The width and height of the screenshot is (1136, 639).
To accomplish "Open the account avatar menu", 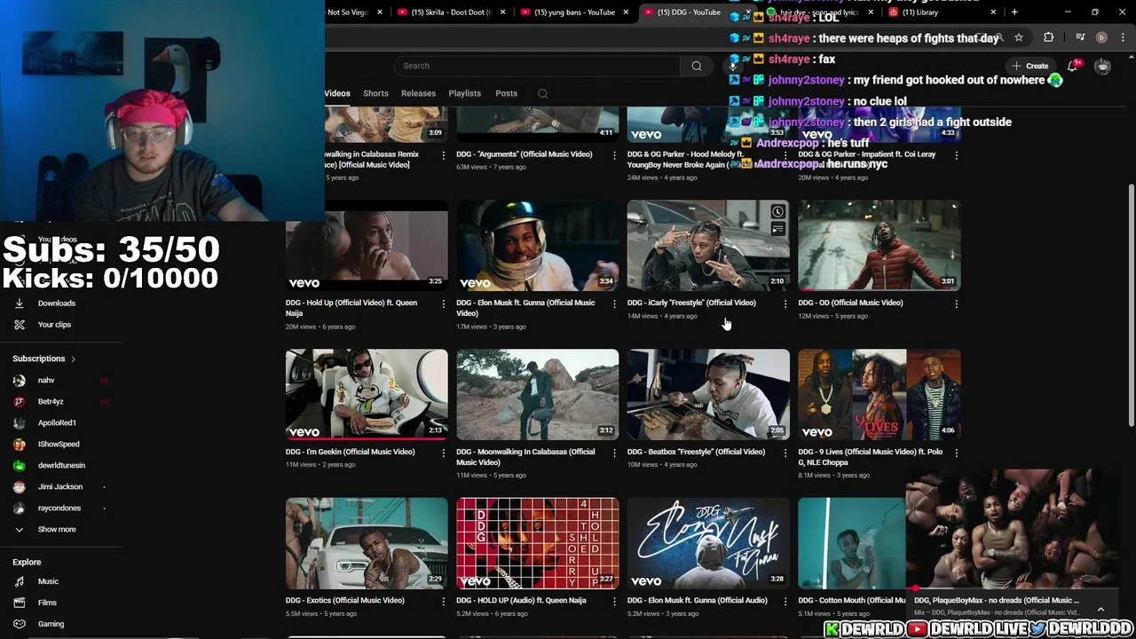I will click(x=1102, y=67).
